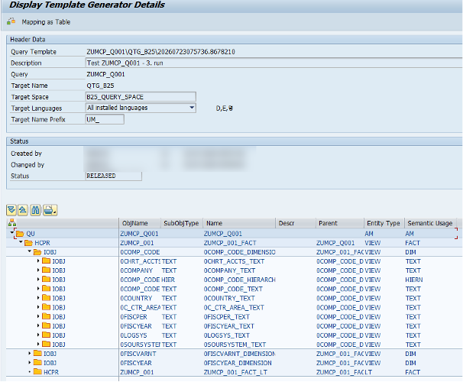Screen dimensions: 463x382
Task: Click the first HCPR folder icon in the tree
Action: (28, 243)
